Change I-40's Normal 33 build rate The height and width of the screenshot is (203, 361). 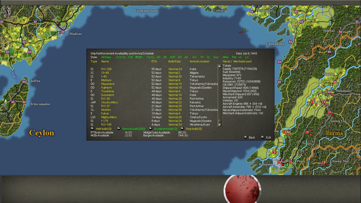point(175,76)
